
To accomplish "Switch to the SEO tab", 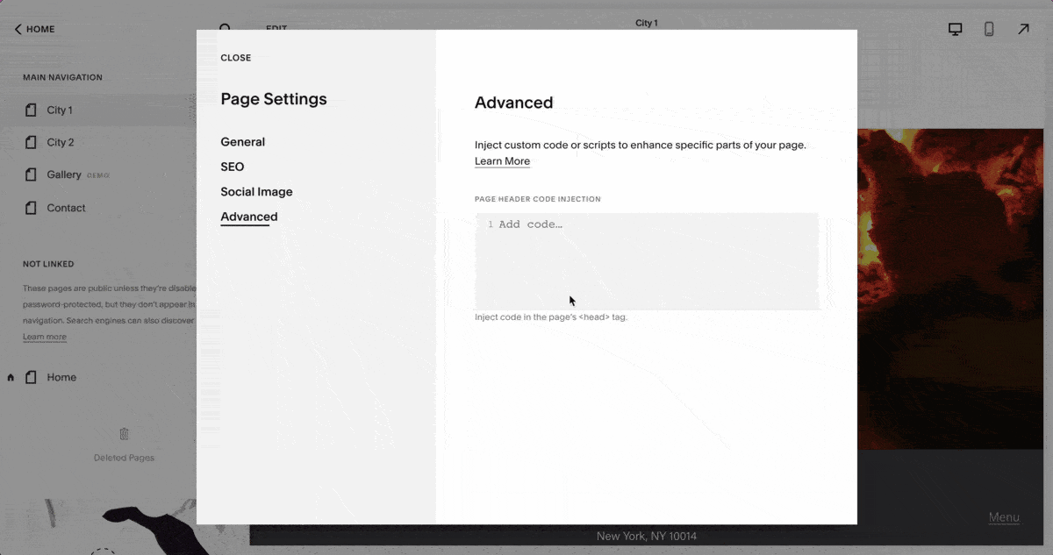I will 233,167.
